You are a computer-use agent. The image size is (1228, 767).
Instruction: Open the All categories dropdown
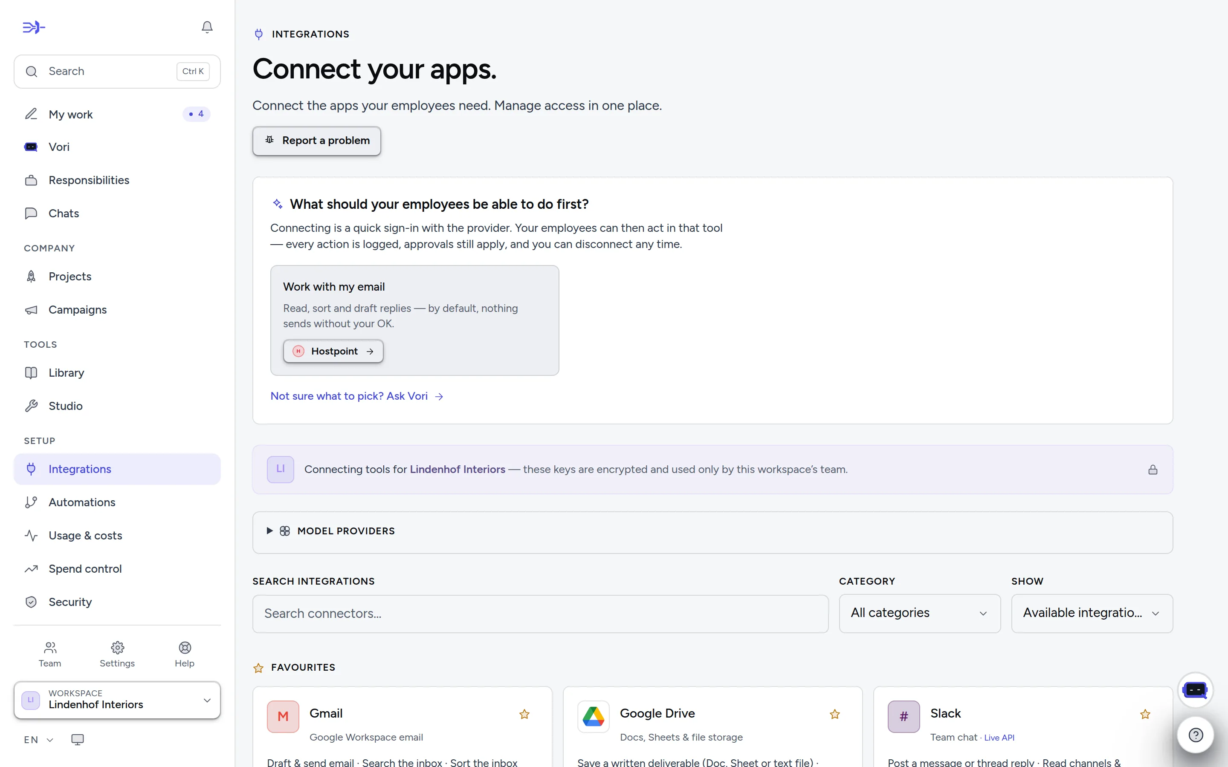(919, 613)
